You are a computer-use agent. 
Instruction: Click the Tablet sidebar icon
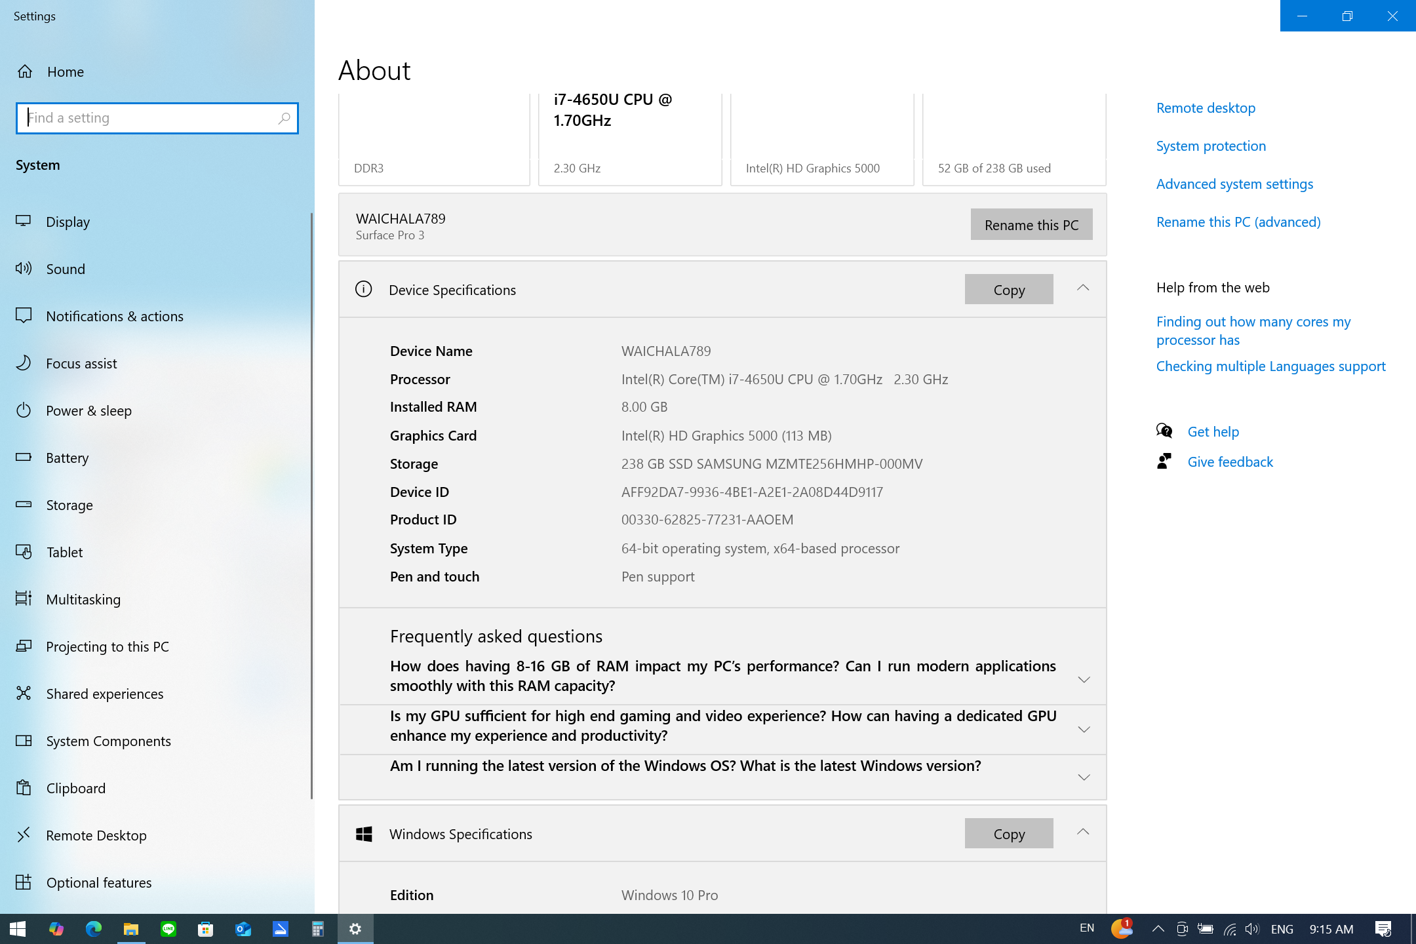24,551
